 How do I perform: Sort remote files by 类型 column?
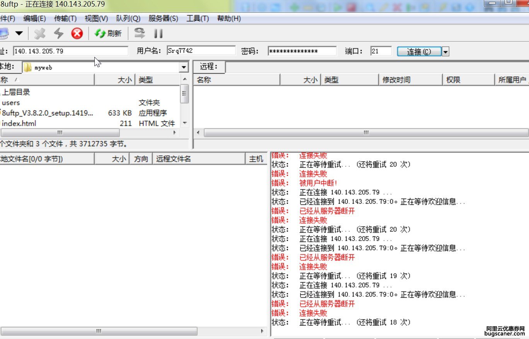click(x=349, y=80)
